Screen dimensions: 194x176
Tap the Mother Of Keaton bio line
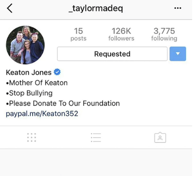point(37,83)
